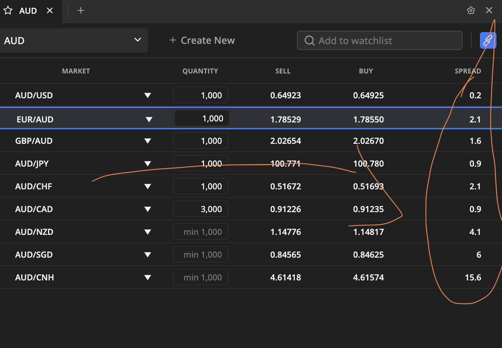Buy EUR/AUD at 1.78550

click(368, 119)
